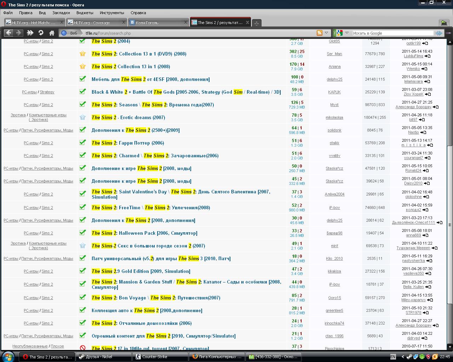Open the Файл menu
This screenshot has height=362, width=453.
pyautogui.click(x=8, y=13)
